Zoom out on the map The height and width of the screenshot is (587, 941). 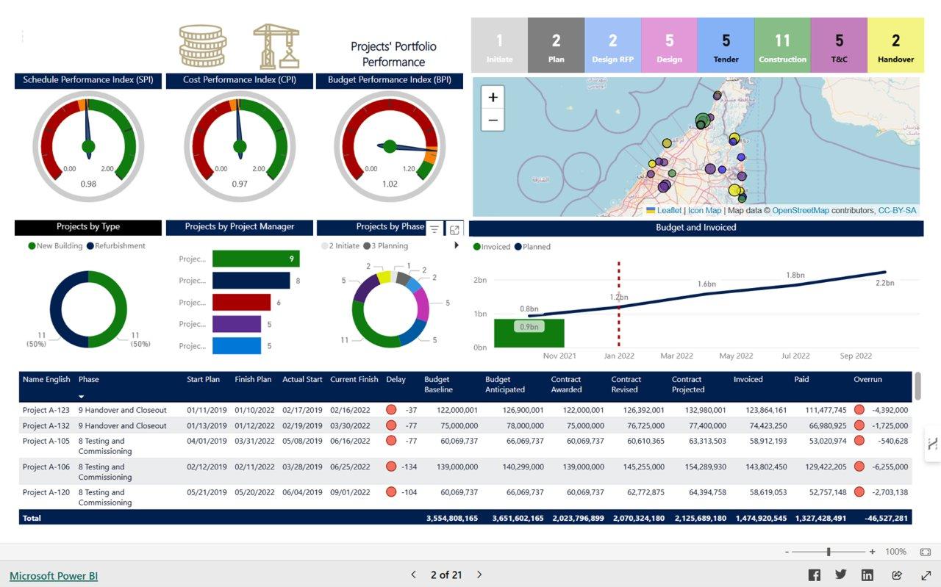pyautogui.click(x=493, y=120)
